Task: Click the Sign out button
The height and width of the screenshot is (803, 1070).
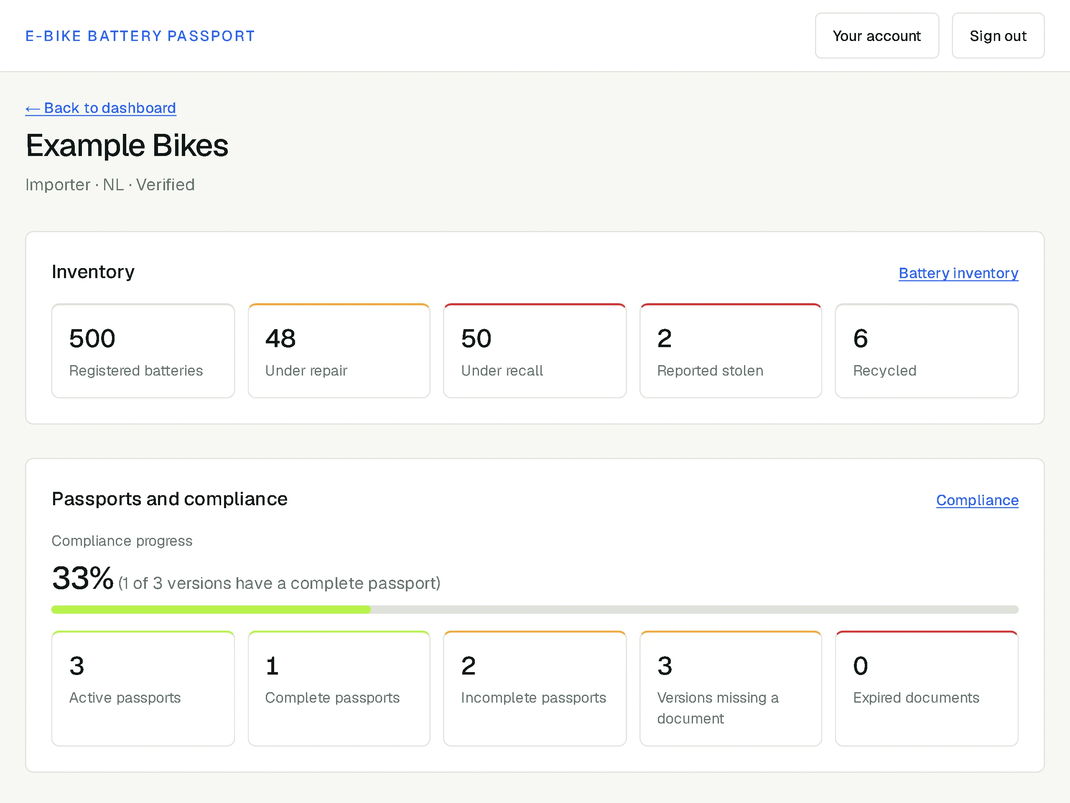Action: pos(998,36)
